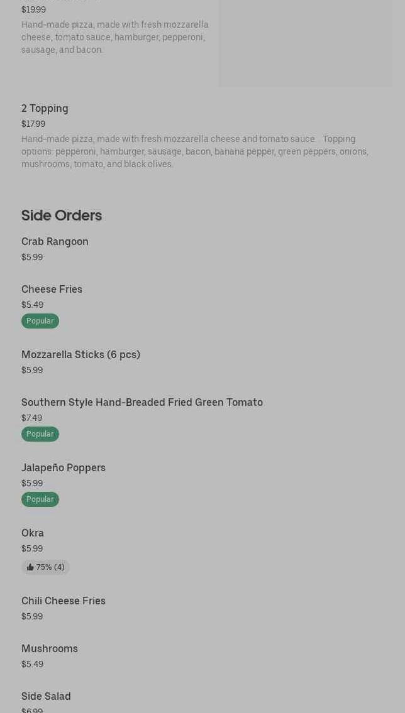Select the Chili Cheese Fries item
The width and height of the screenshot is (405, 713).
click(x=64, y=601)
